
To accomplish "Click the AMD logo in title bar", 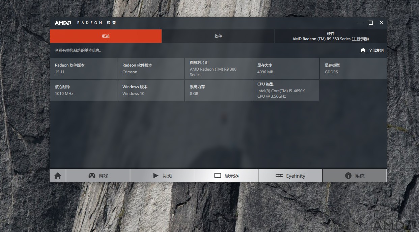I will [x=63, y=23].
